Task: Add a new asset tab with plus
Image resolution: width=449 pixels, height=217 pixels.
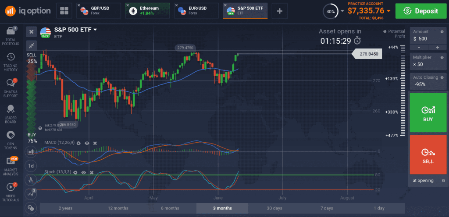Action: click(280, 11)
